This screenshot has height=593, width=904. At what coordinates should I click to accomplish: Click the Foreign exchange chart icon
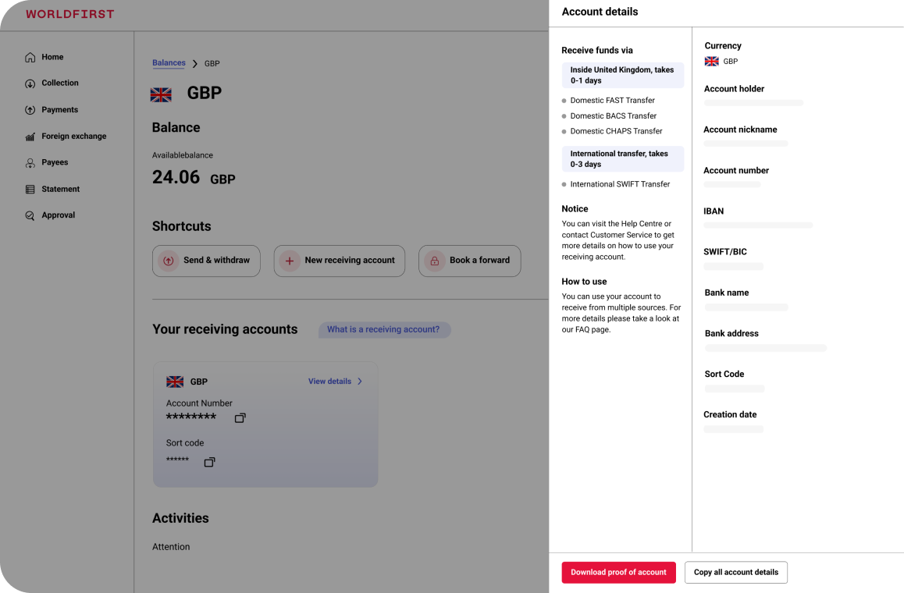tap(30, 137)
